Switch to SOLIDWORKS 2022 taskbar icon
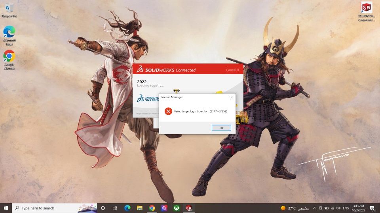 coord(189,208)
